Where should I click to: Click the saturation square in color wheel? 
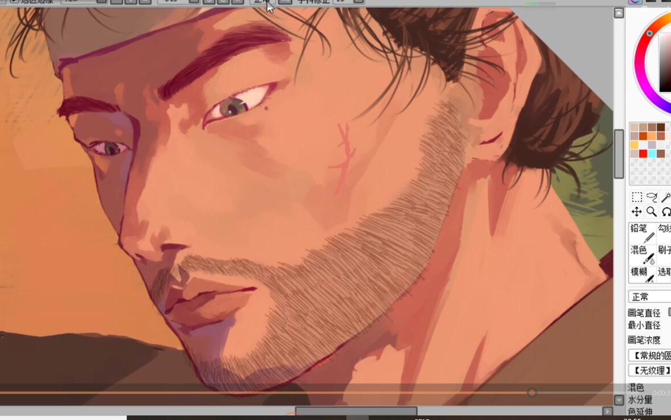(x=666, y=64)
